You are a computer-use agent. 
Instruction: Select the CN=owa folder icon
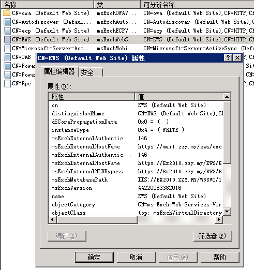point(7,13)
